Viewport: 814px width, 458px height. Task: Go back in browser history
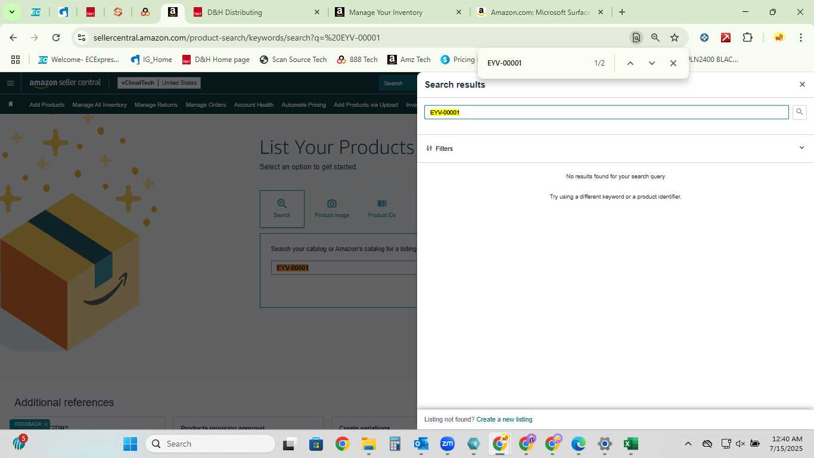point(13,38)
